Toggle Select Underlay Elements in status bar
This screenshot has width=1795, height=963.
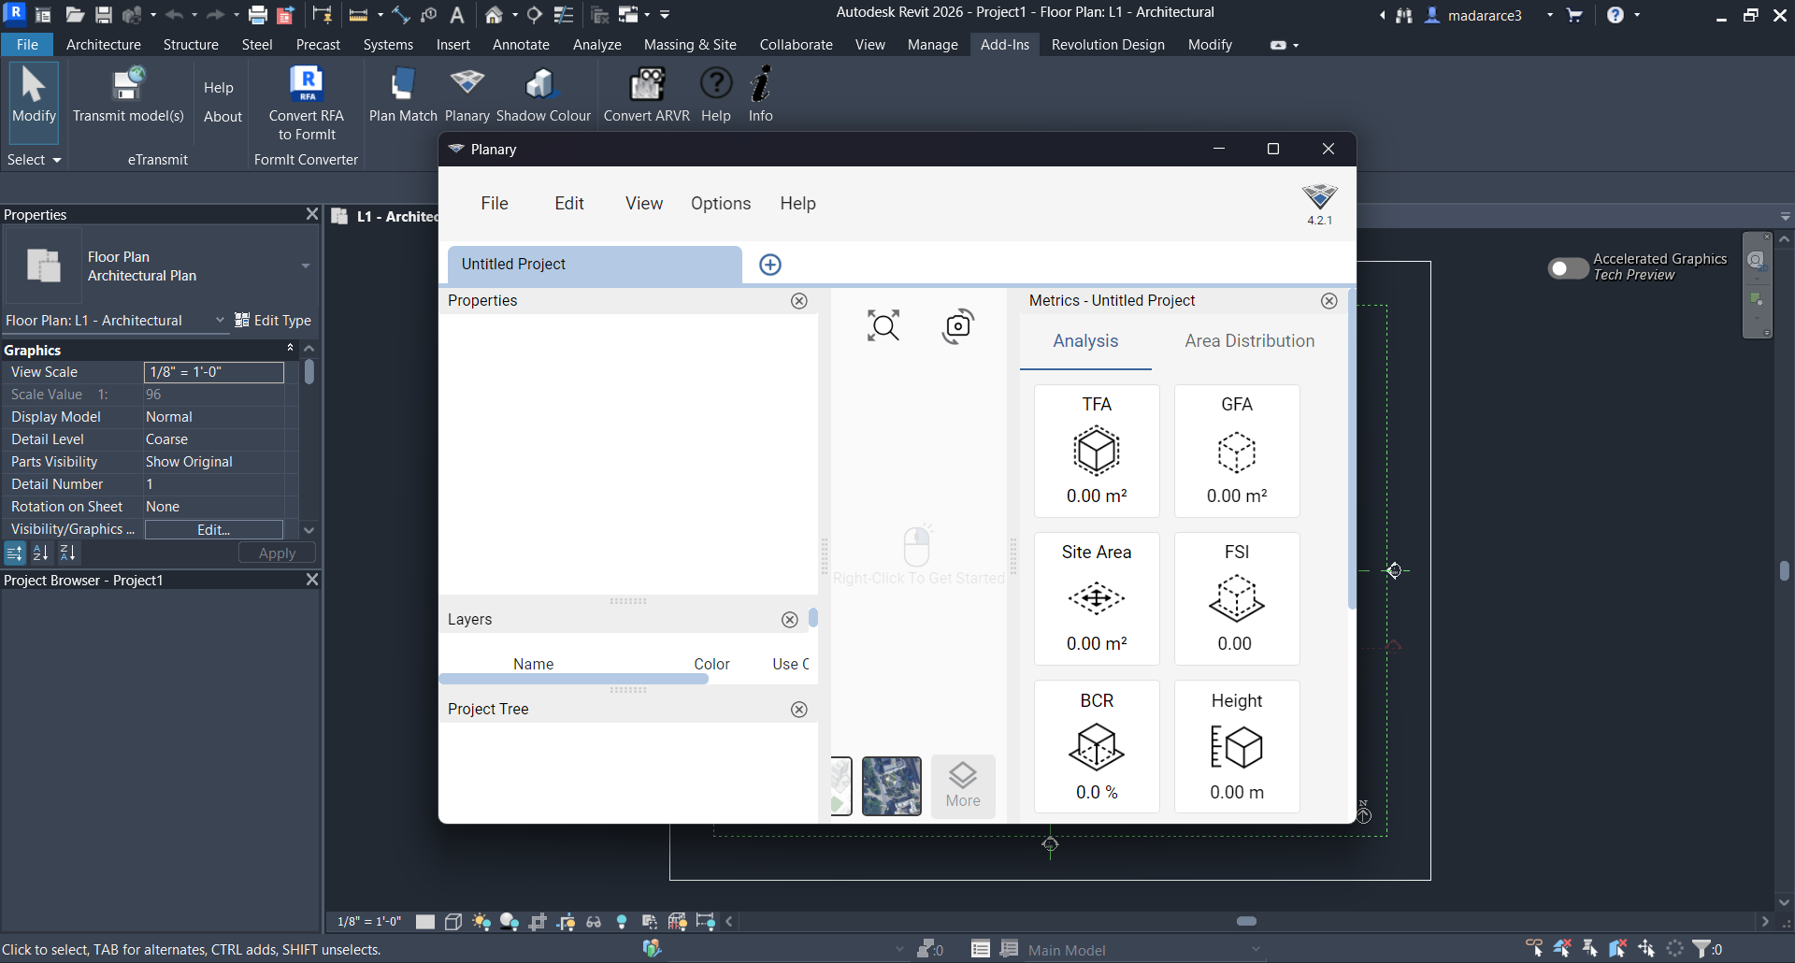(1562, 949)
